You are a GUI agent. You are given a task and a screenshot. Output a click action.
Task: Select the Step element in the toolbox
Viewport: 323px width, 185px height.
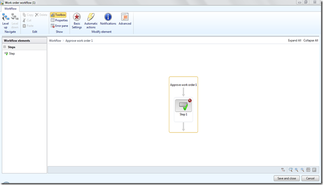click(x=10, y=54)
